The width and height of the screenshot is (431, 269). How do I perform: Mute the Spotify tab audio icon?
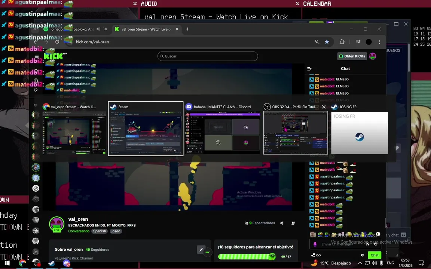pos(98,29)
